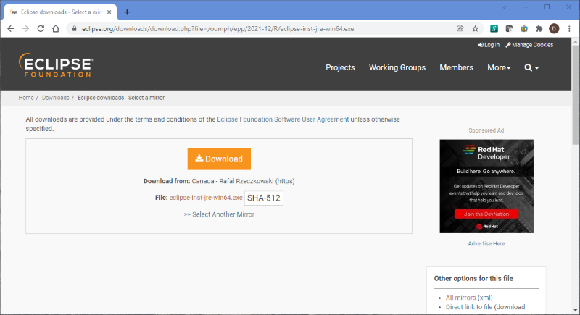Open Eclipse Foundation Software User Agreement

pyautogui.click(x=283, y=119)
